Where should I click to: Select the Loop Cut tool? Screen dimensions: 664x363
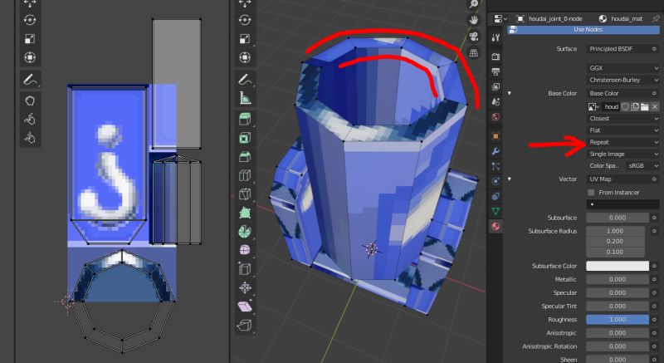coord(245,175)
